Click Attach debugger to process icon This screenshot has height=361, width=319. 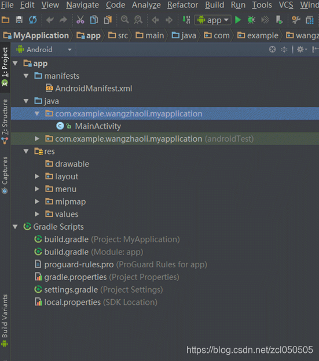(x=279, y=20)
